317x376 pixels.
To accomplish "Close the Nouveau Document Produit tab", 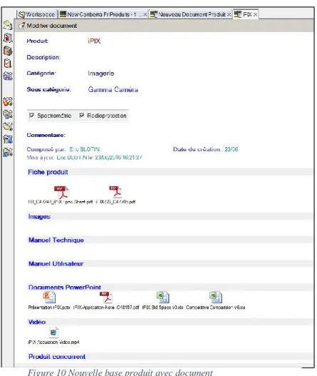I will [229, 15].
